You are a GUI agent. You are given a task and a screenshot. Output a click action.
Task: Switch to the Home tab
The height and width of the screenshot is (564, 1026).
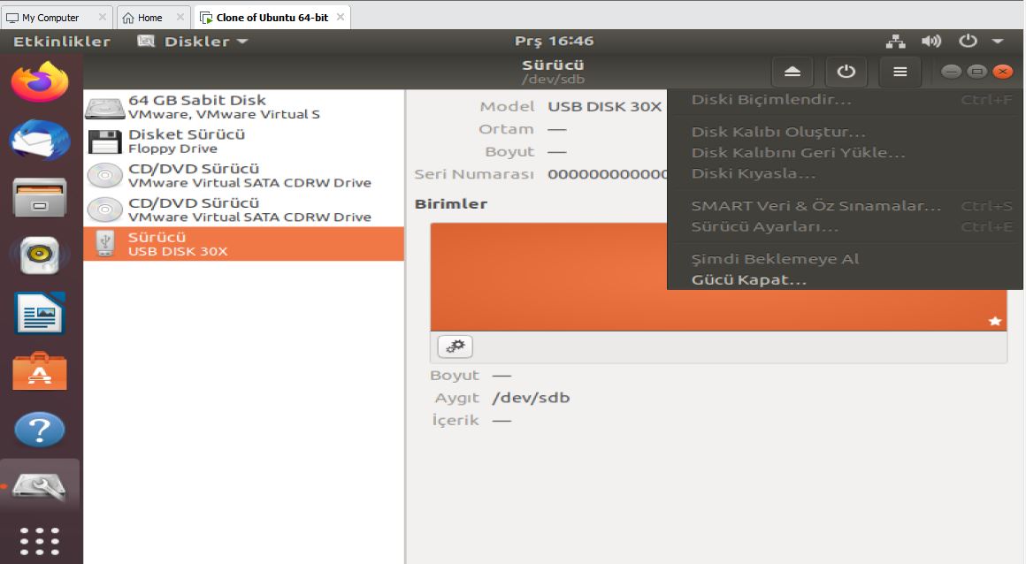[149, 18]
